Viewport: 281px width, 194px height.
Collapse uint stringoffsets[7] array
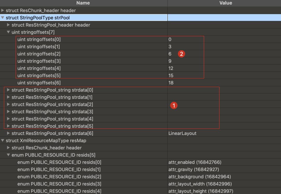click(x=8, y=32)
